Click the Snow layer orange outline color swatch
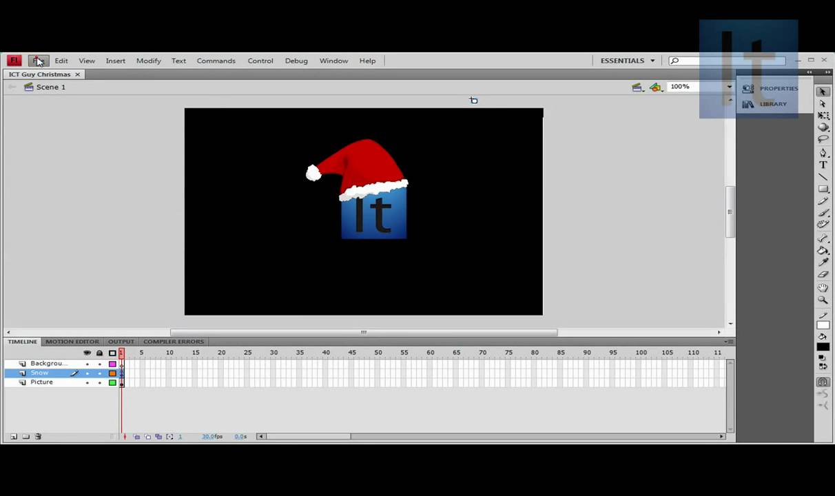Image resolution: width=835 pixels, height=496 pixels. (112, 373)
